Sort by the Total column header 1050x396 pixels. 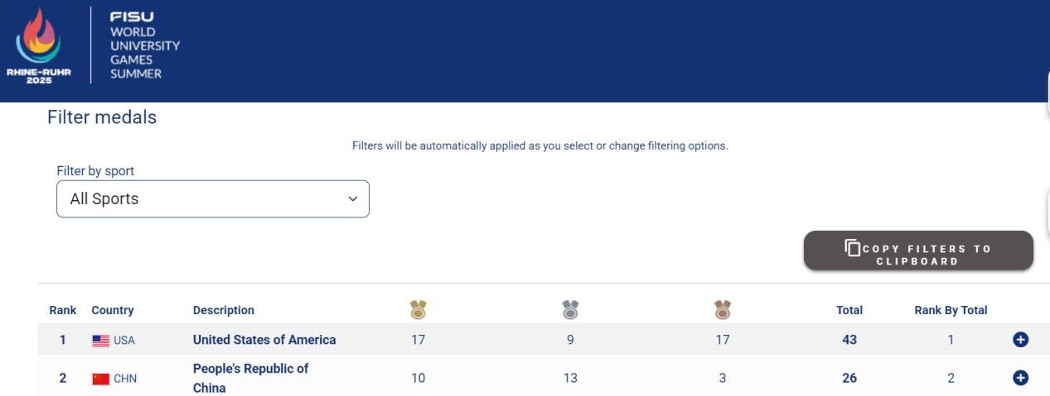849,310
